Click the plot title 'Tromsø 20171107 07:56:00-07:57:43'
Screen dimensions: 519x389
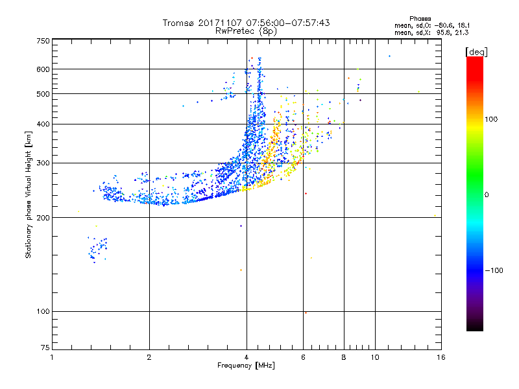tap(246, 23)
